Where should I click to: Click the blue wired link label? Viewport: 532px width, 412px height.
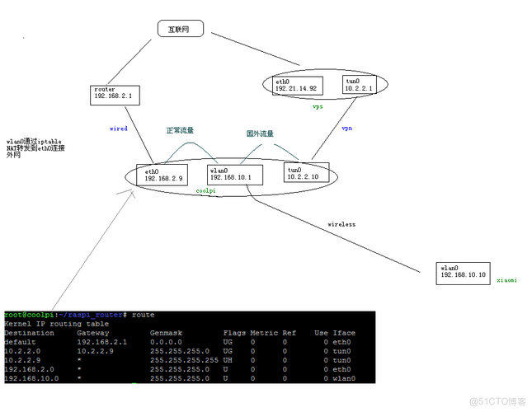click(119, 129)
